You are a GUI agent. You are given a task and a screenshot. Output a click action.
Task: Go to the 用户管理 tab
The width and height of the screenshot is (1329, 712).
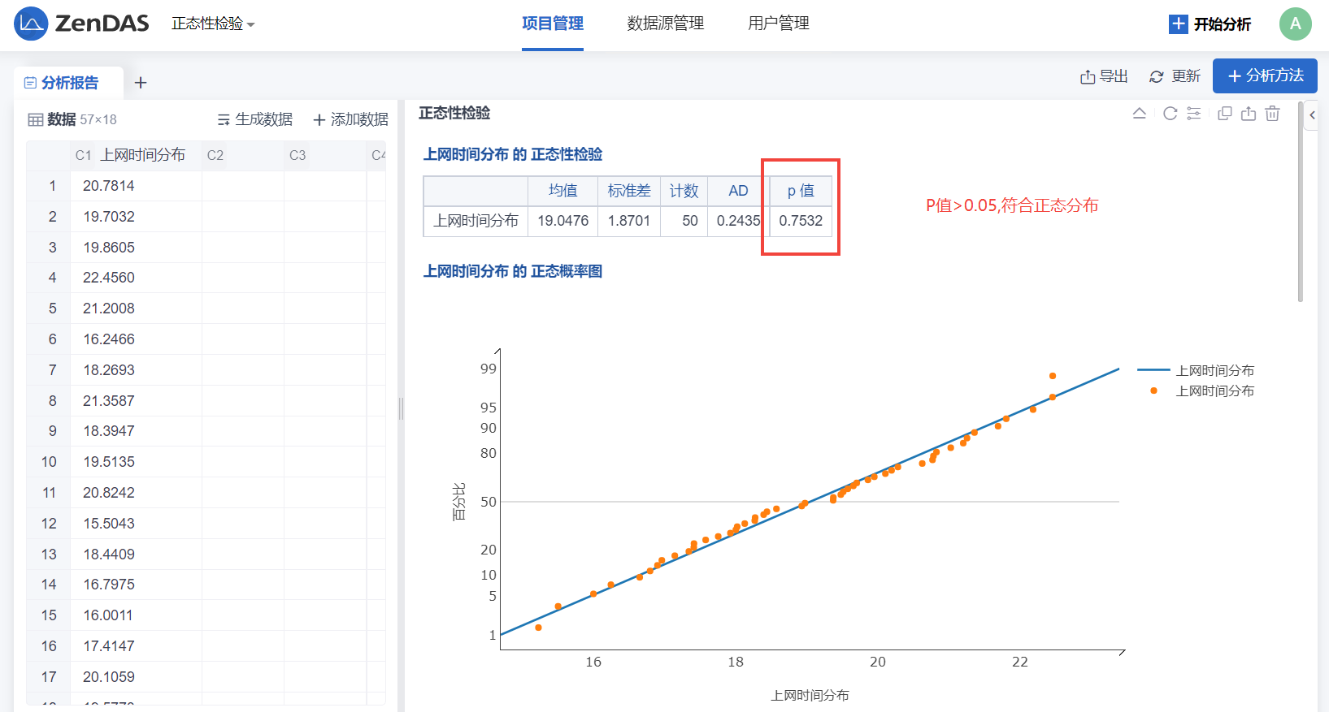pyautogui.click(x=778, y=24)
